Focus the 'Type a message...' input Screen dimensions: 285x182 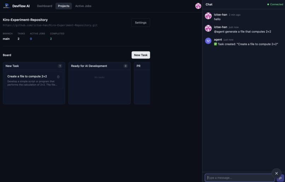coord(239,178)
